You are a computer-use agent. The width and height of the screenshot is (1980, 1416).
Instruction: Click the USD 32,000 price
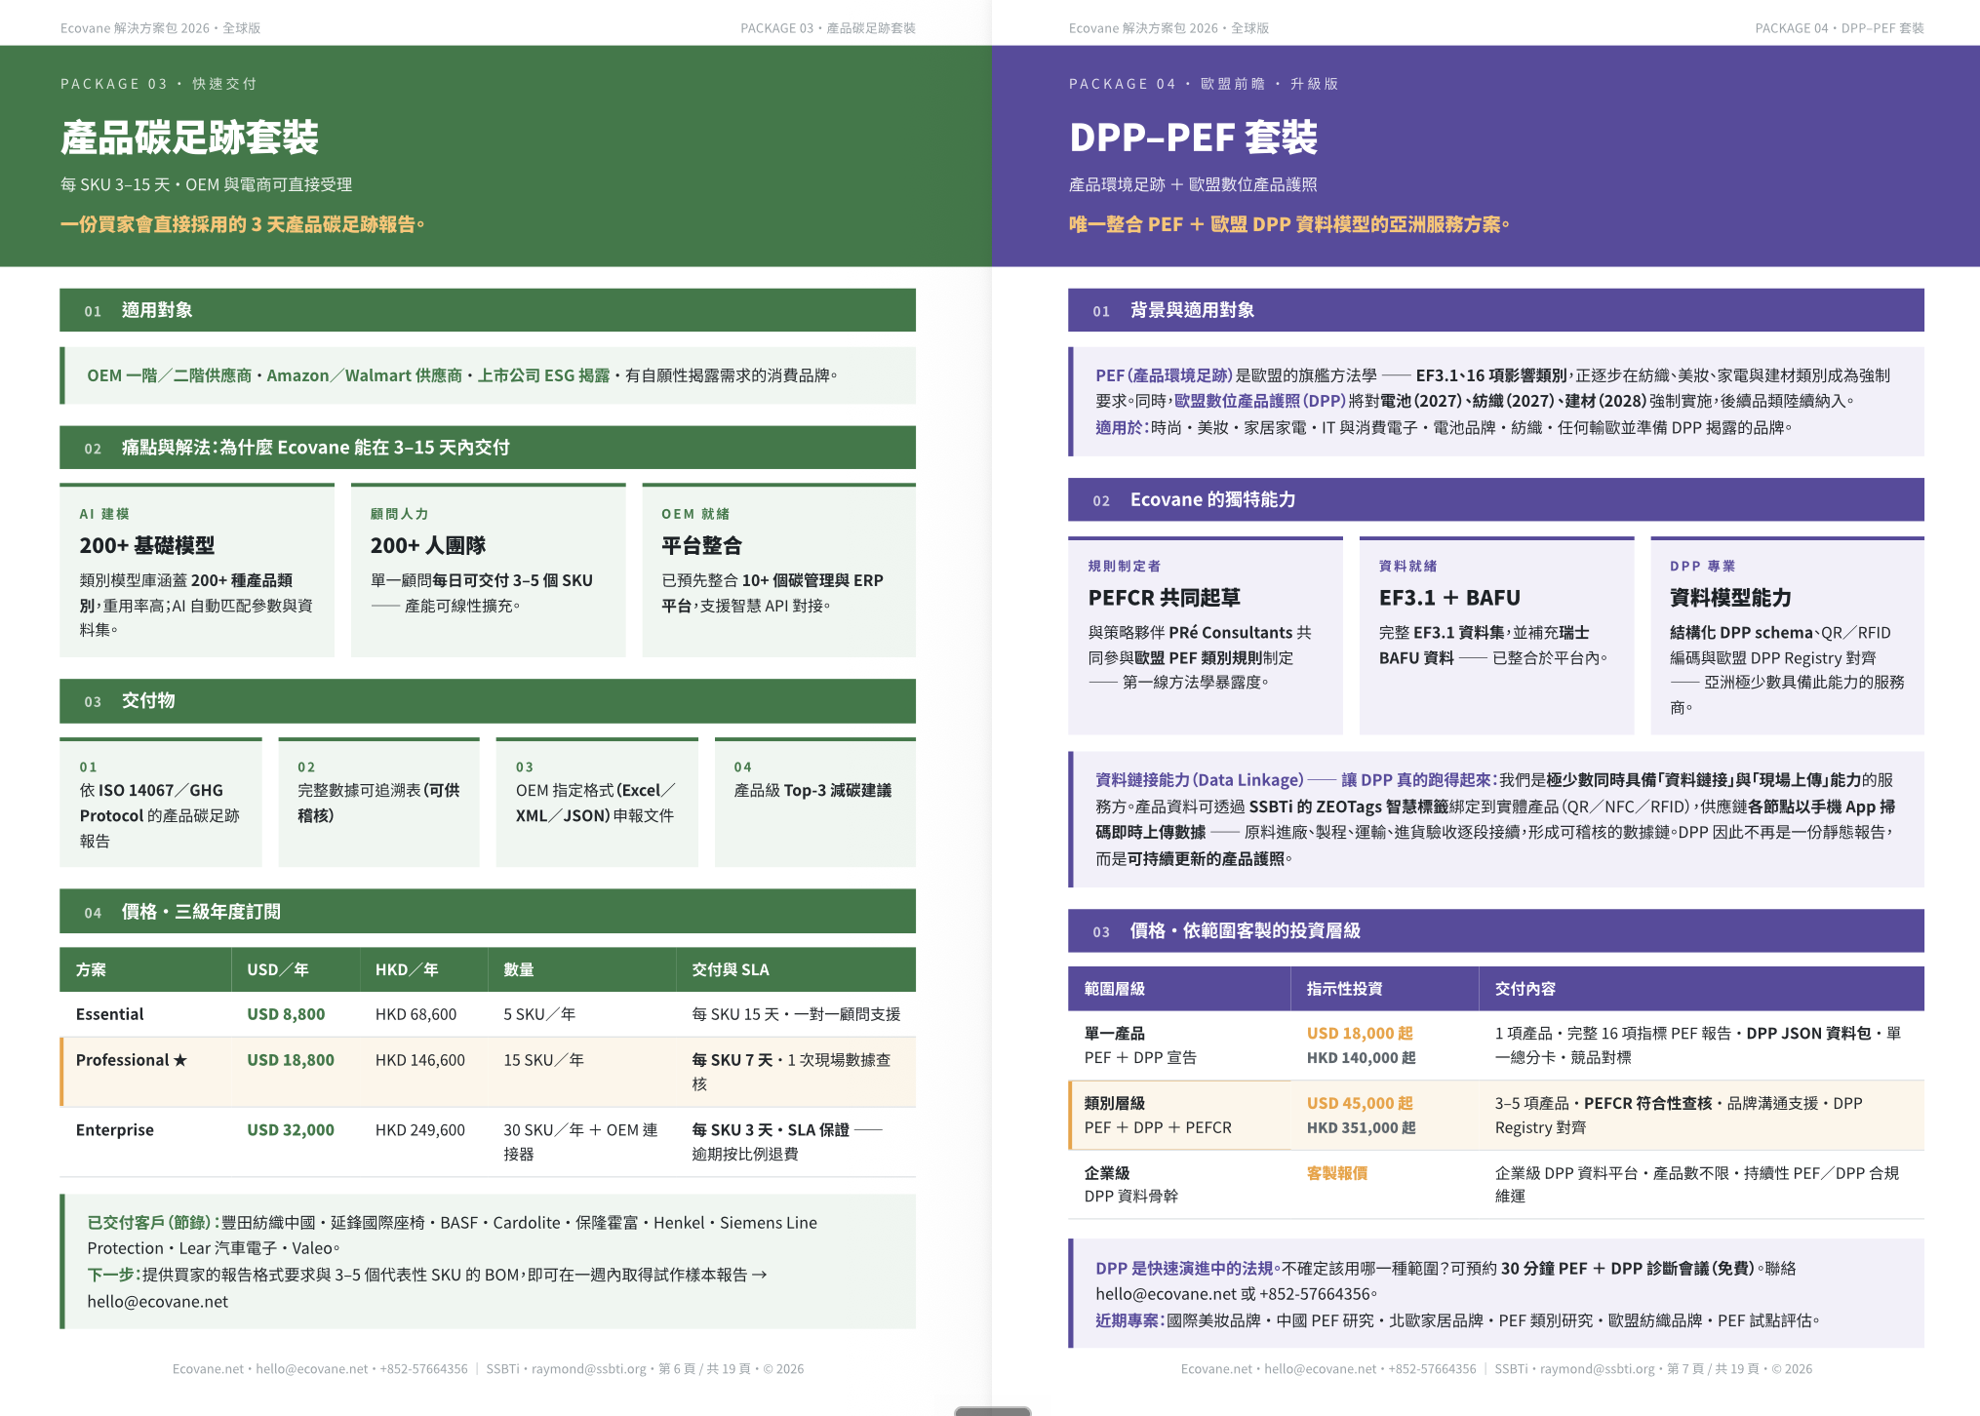(x=291, y=1130)
